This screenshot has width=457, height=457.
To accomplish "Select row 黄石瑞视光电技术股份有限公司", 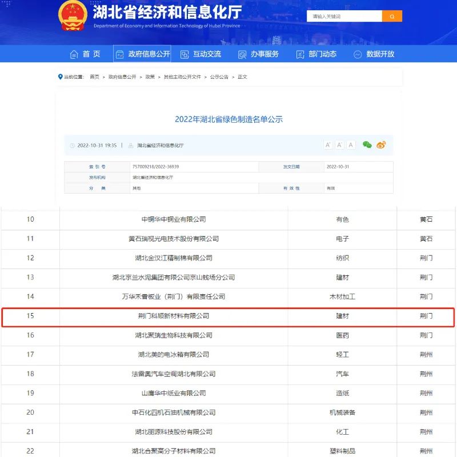I will point(228,239).
